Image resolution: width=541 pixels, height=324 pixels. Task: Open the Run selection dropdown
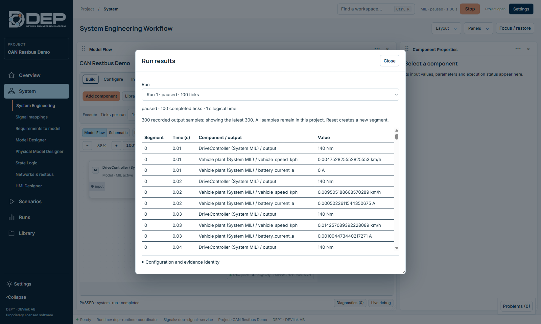tap(270, 95)
